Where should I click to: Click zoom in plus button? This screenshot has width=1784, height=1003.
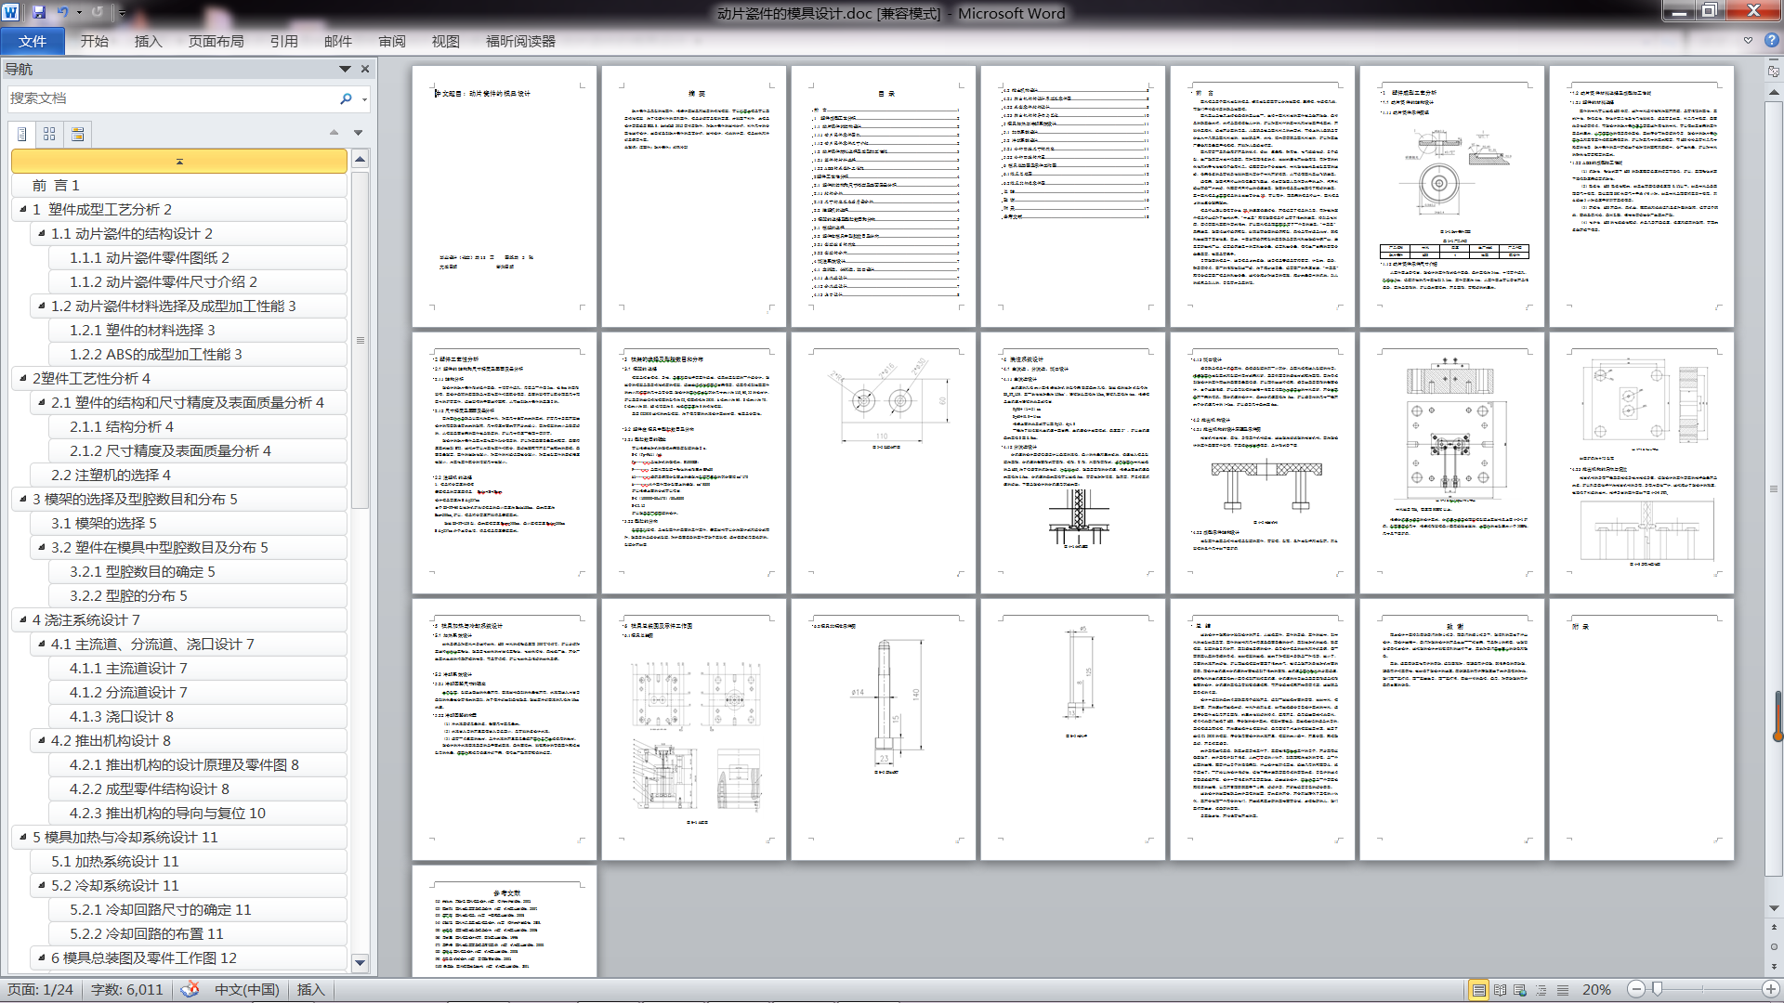[x=1770, y=990]
